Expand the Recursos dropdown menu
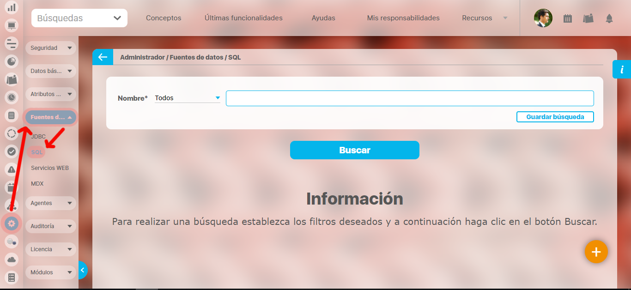The width and height of the screenshot is (631, 290). point(484,18)
